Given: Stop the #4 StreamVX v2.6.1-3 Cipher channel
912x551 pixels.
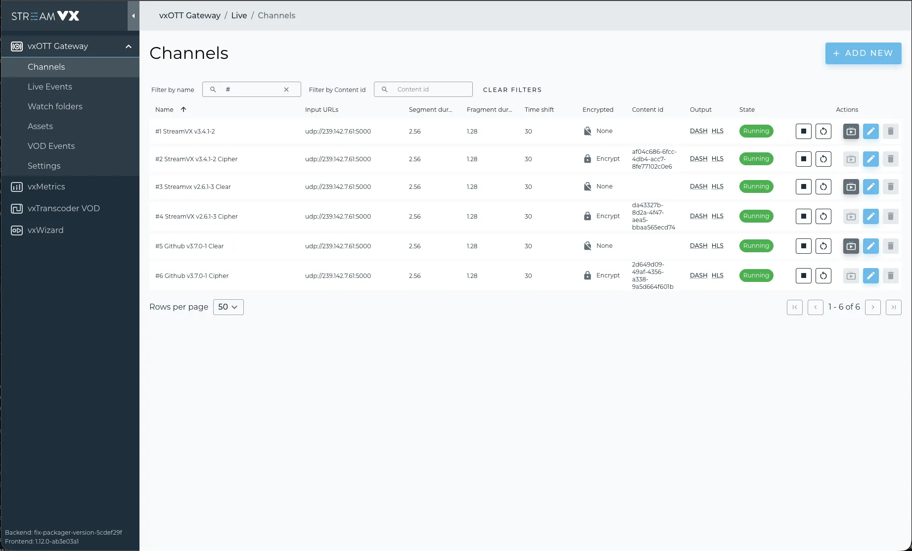Looking at the screenshot, I should pyautogui.click(x=803, y=216).
